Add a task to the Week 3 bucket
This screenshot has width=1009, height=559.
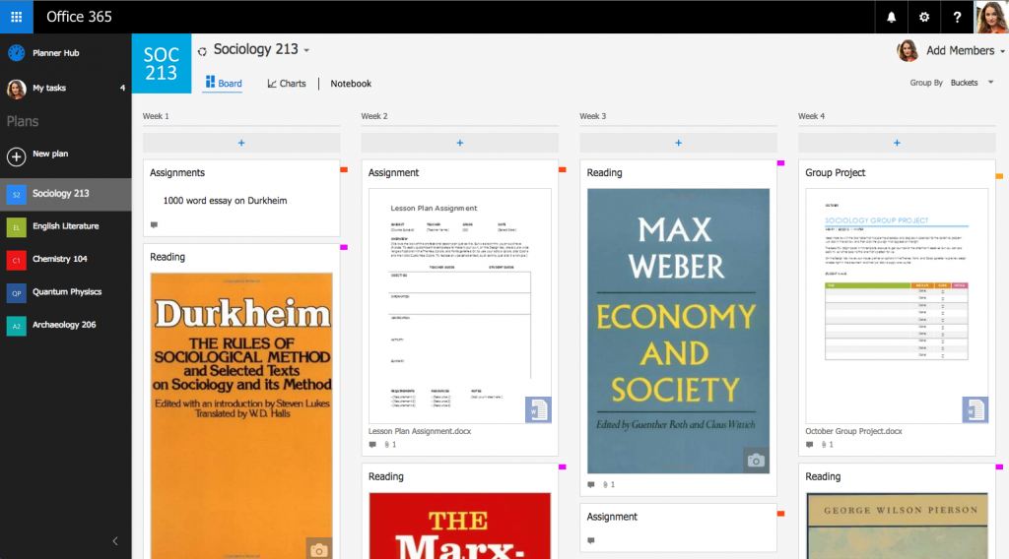[678, 144]
